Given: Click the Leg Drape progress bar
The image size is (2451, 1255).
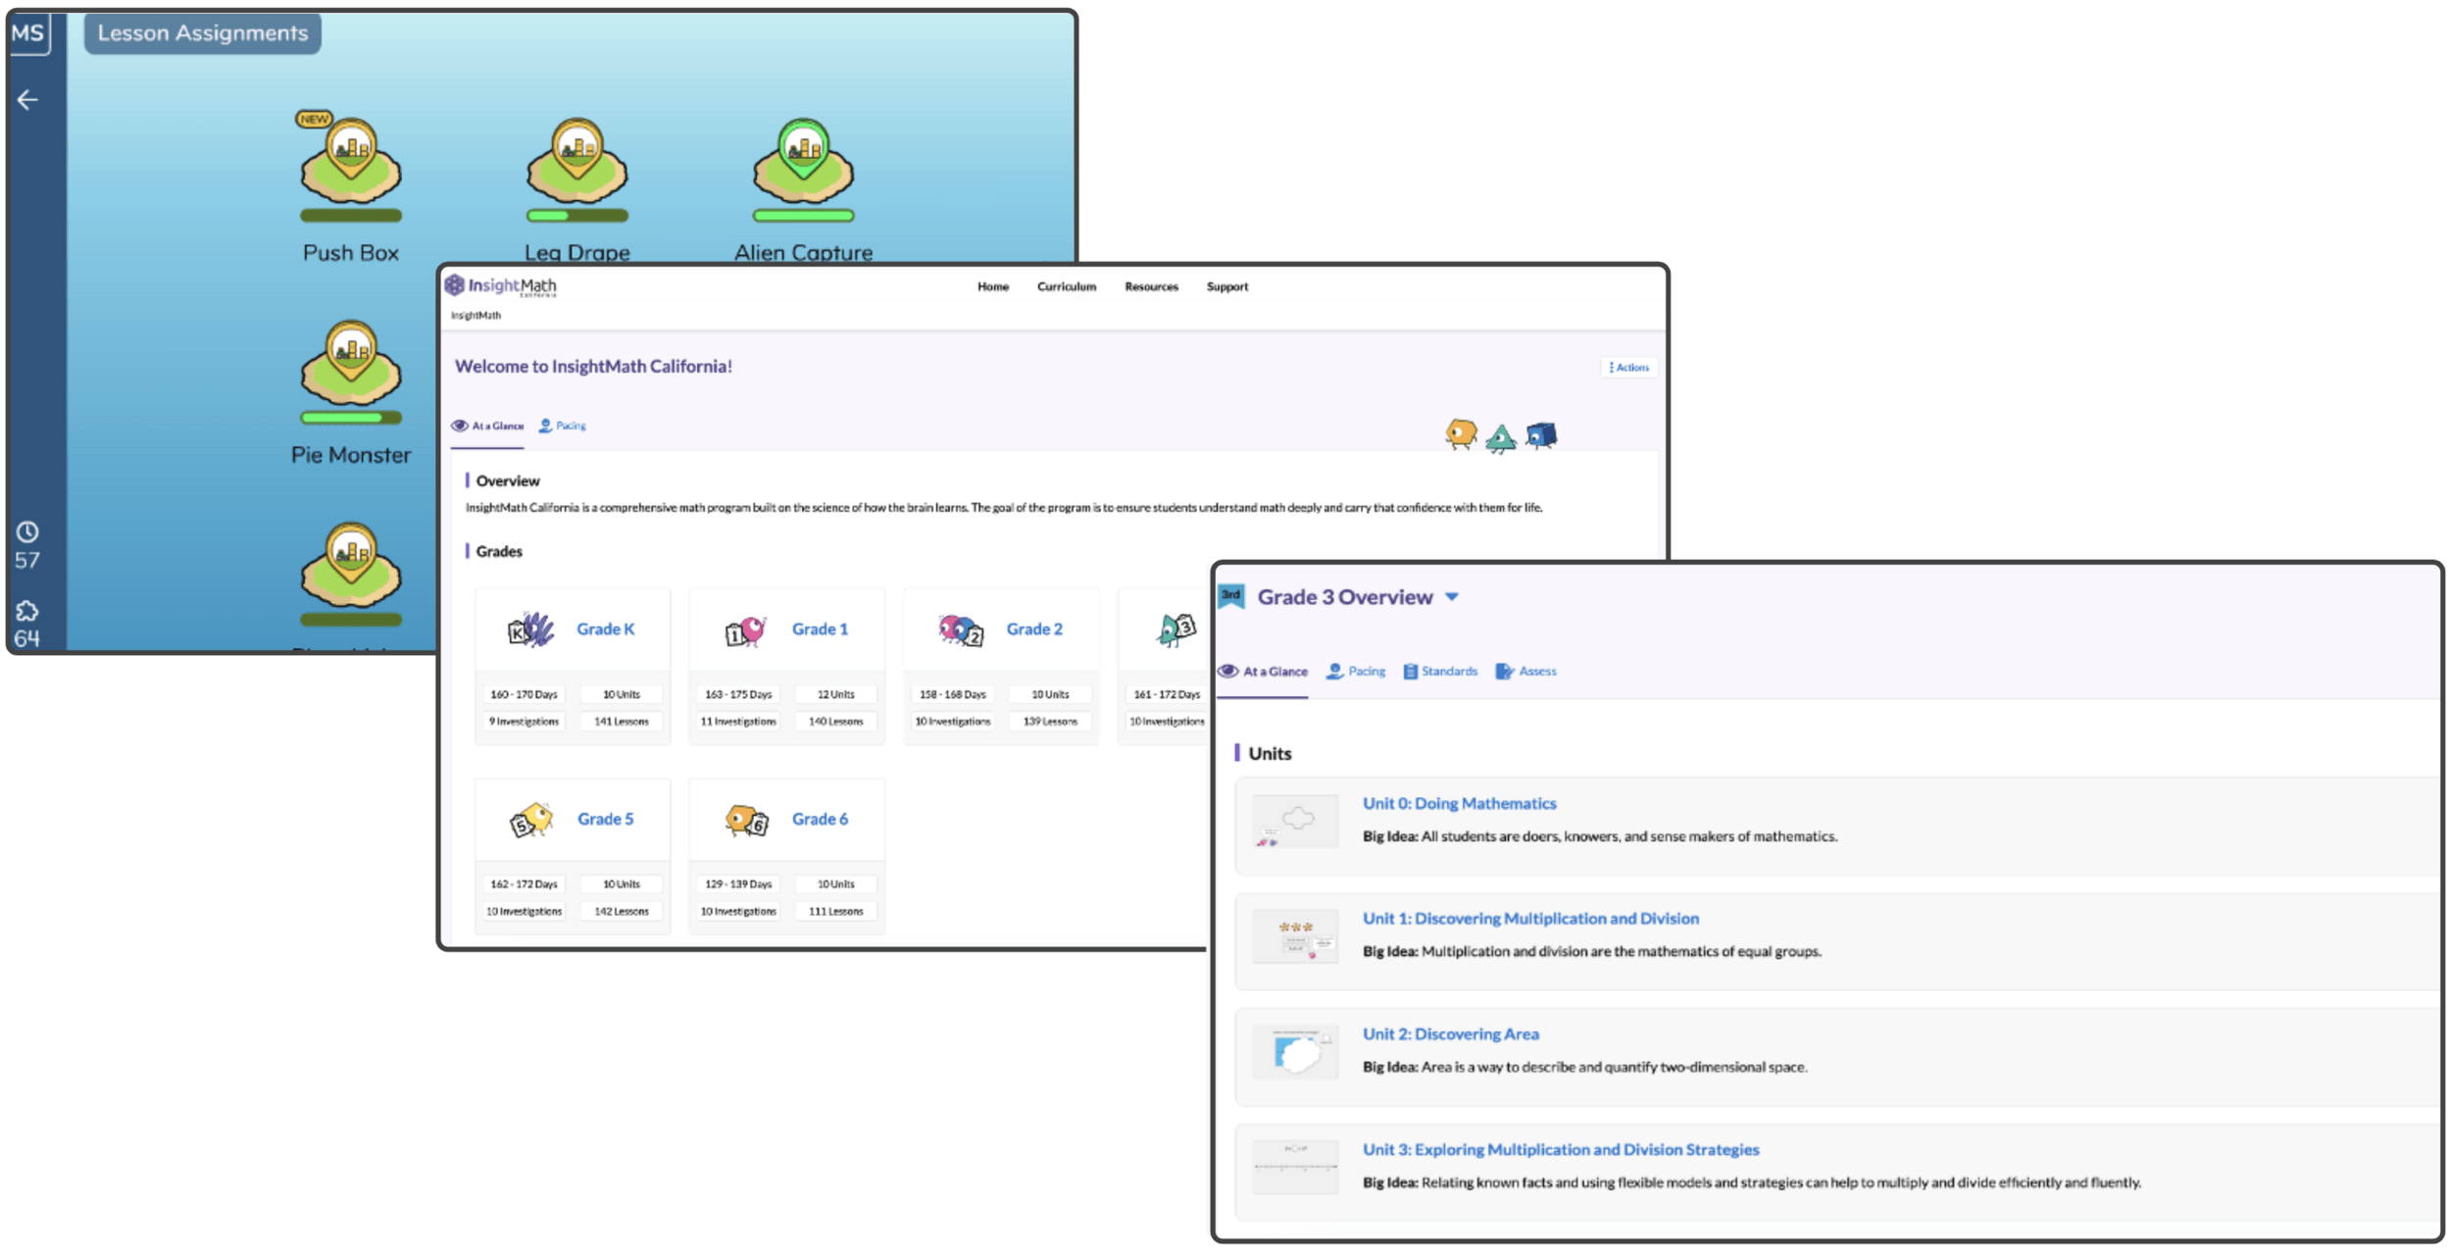Looking at the screenshot, I should coord(577,216).
